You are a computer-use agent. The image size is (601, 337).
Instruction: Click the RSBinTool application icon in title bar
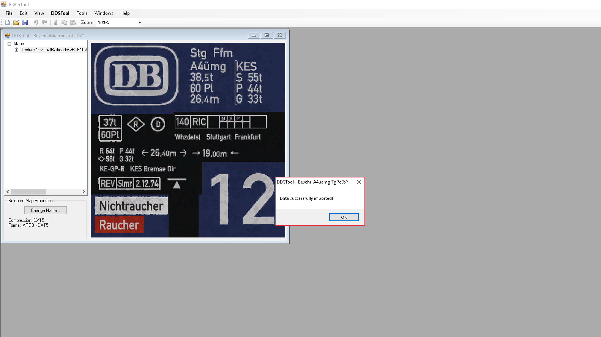coord(4,4)
